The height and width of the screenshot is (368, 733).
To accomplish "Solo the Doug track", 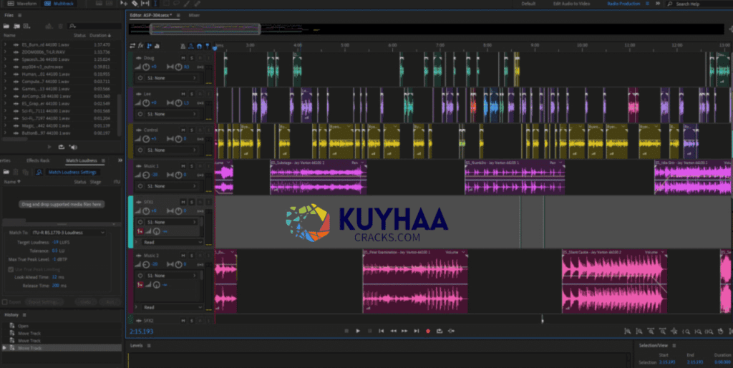I will pyautogui.click(x=191, y=58).
